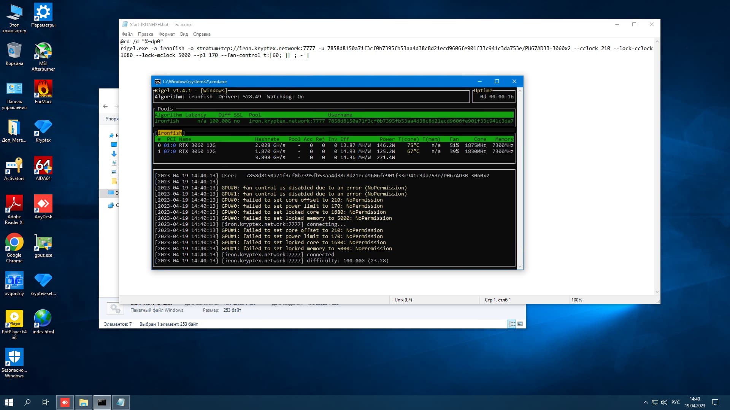This screenshot has width=730, height=410.
Task: Open Правка menu in Notepad
Action: coord(145,34)
